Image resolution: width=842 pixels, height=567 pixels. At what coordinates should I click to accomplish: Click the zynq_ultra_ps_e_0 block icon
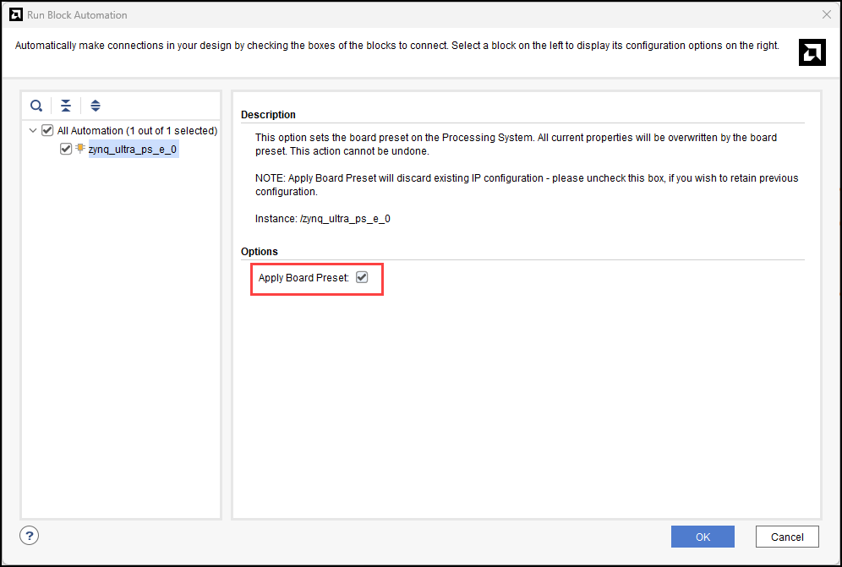80,149
